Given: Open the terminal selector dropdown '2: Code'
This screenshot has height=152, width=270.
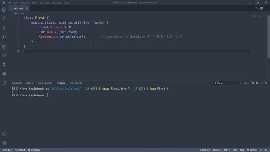Looking at the screenshot, I should coord(228,83).
